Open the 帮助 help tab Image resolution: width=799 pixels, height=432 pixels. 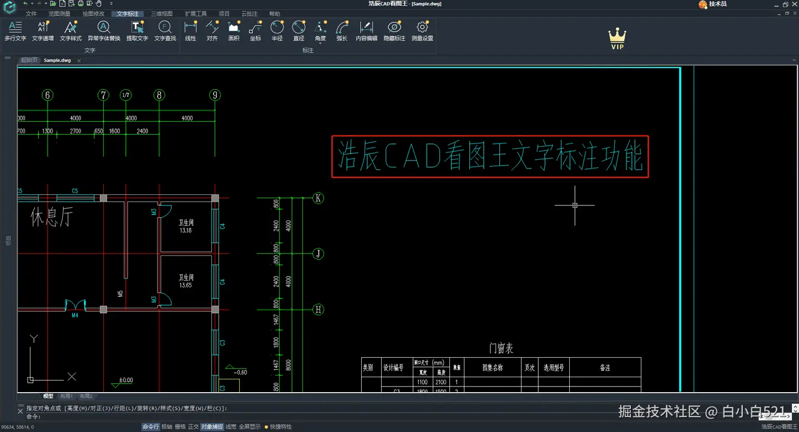click(x=275, y=14)
